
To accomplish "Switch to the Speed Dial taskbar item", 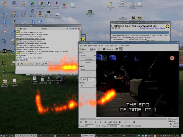I will (x=88, y=136).
